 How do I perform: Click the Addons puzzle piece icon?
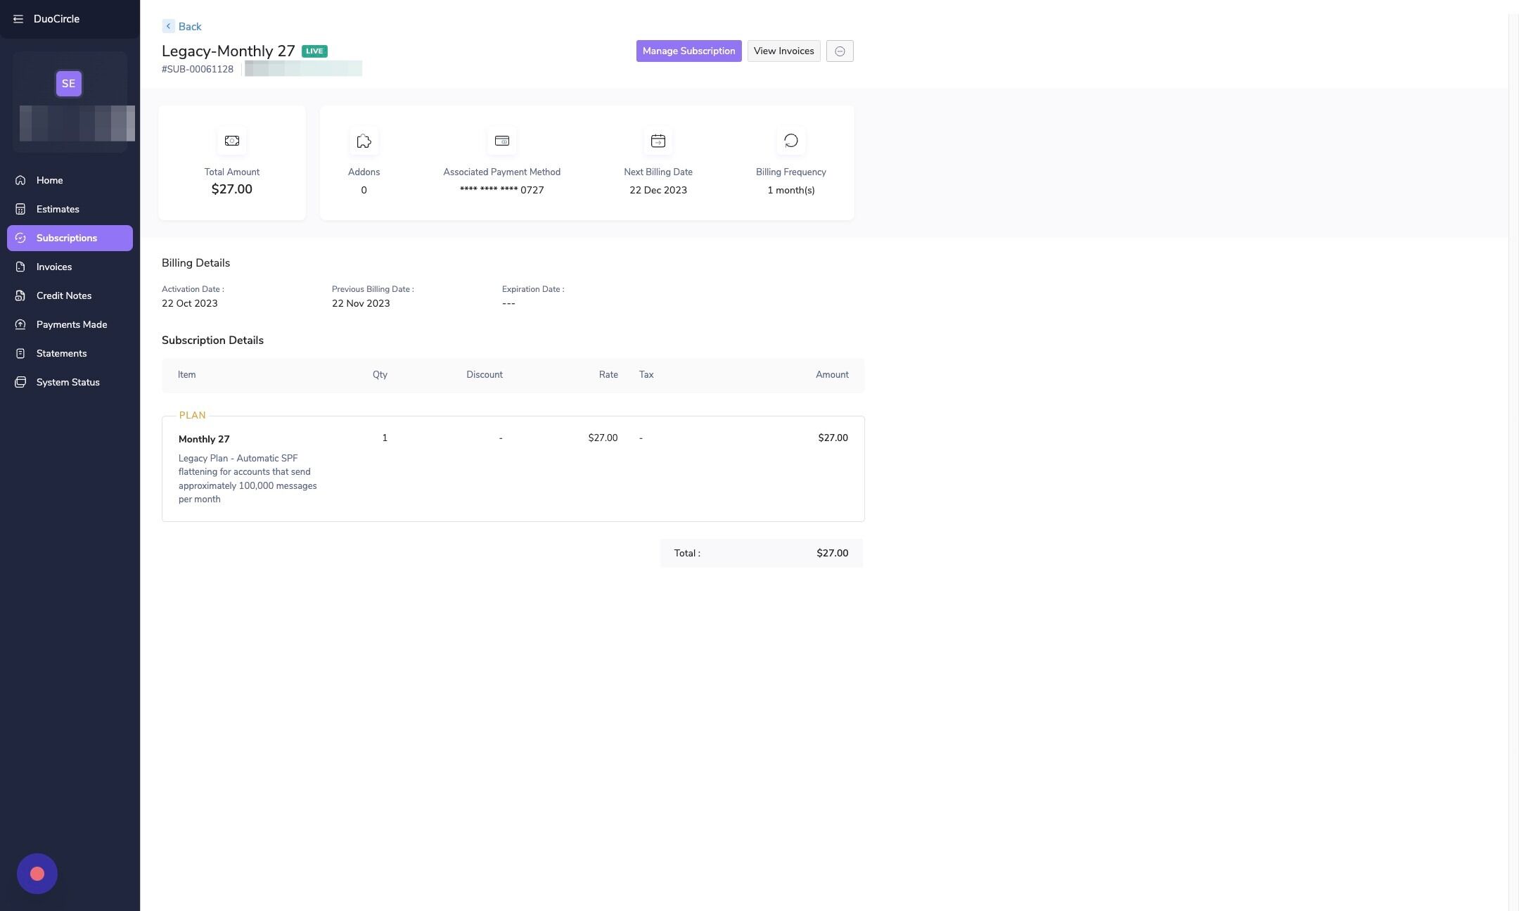[364, 141]
